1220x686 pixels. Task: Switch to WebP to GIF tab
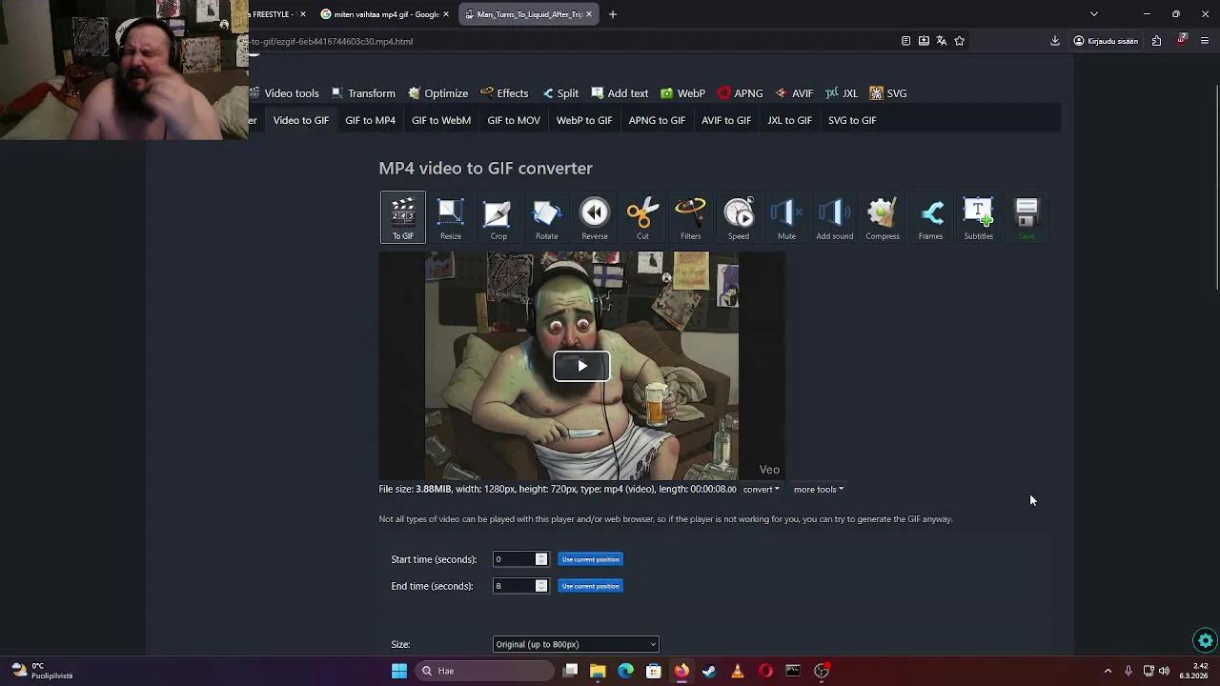(584, 120)
